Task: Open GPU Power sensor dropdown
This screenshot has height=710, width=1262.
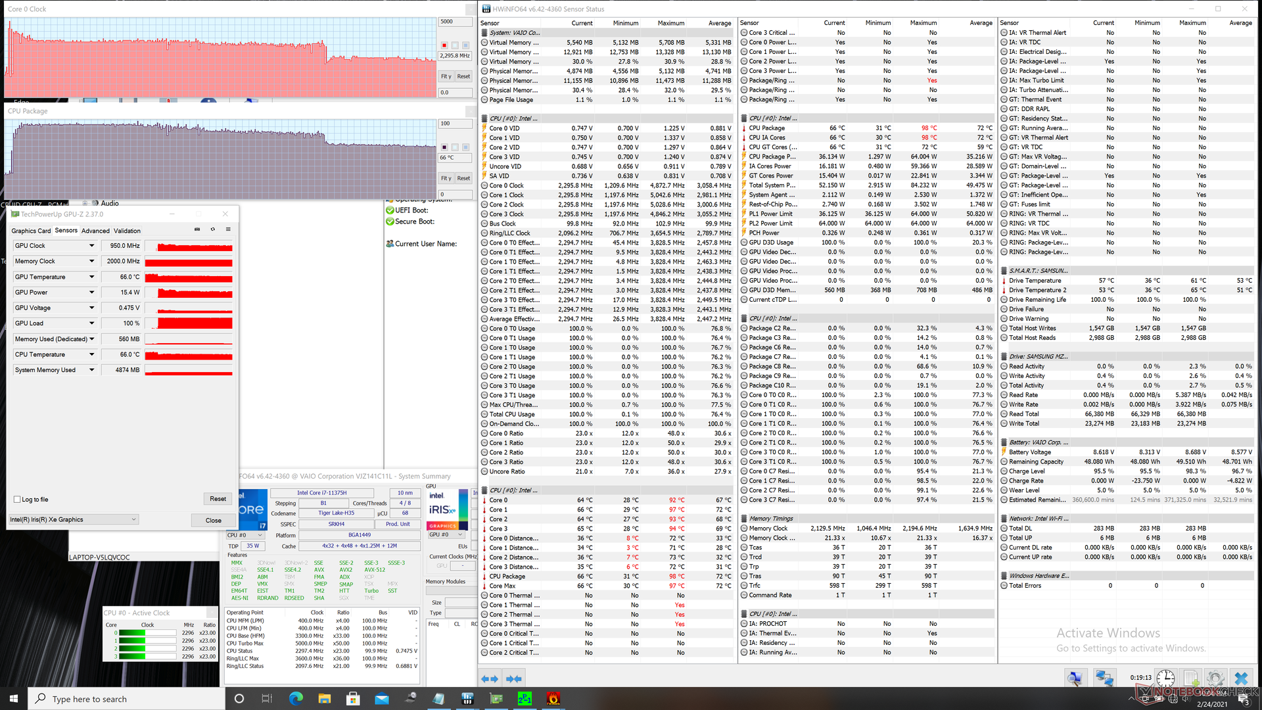Action: 91,292
